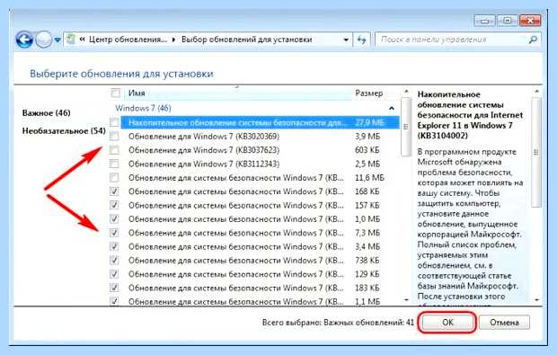
Task: Go back with the blue Back arrow
Action: (x=24, y=40)
